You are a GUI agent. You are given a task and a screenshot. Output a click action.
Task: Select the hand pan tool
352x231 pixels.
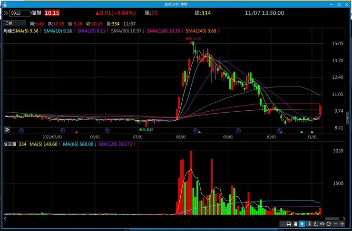295,224
